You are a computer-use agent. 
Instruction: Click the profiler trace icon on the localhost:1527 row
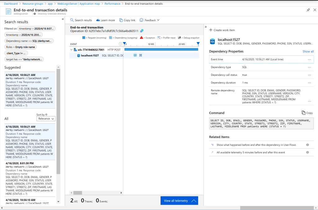[135, 54]
